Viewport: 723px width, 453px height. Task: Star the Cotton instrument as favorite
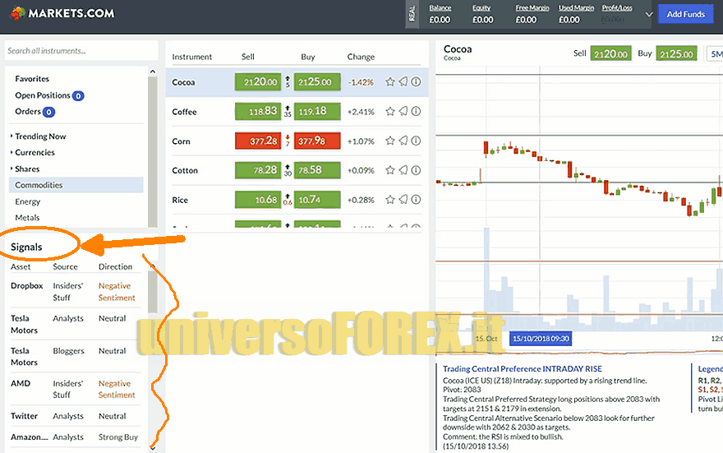pyautogui.click(x=390, y=171)
